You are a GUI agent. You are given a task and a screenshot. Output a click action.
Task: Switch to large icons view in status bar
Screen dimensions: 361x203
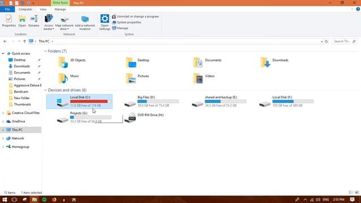356,192
